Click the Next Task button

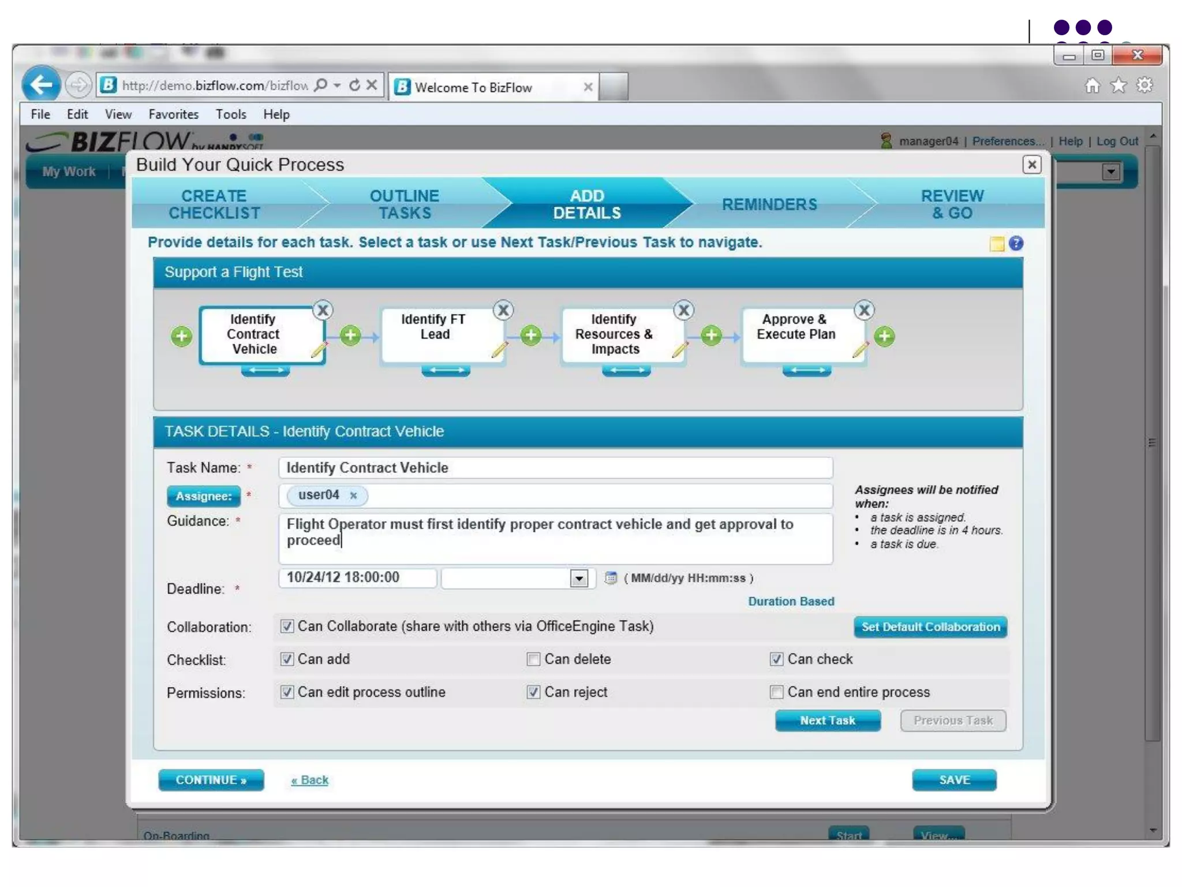(827, 720)
